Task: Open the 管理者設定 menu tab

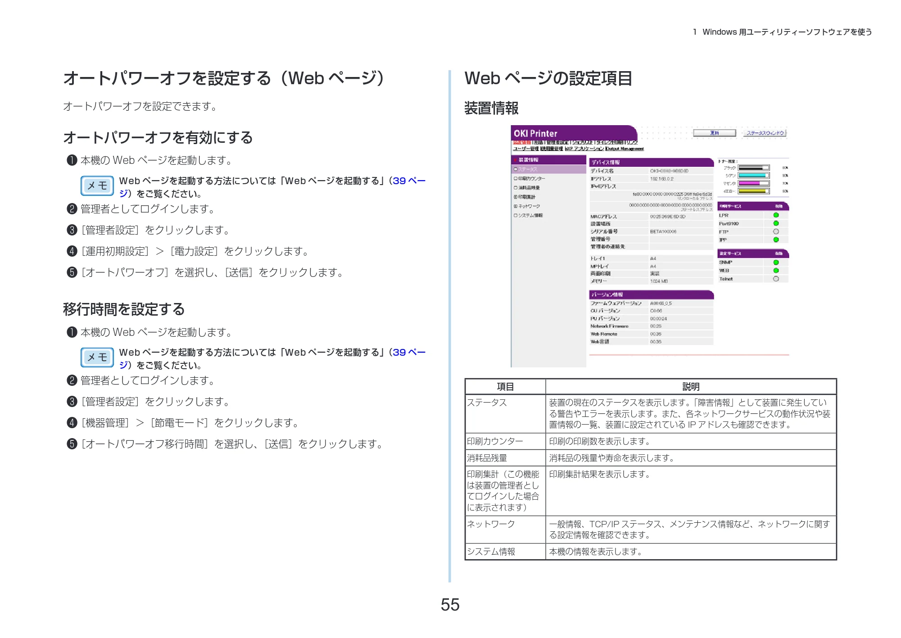Action: (x=558, y=143)
